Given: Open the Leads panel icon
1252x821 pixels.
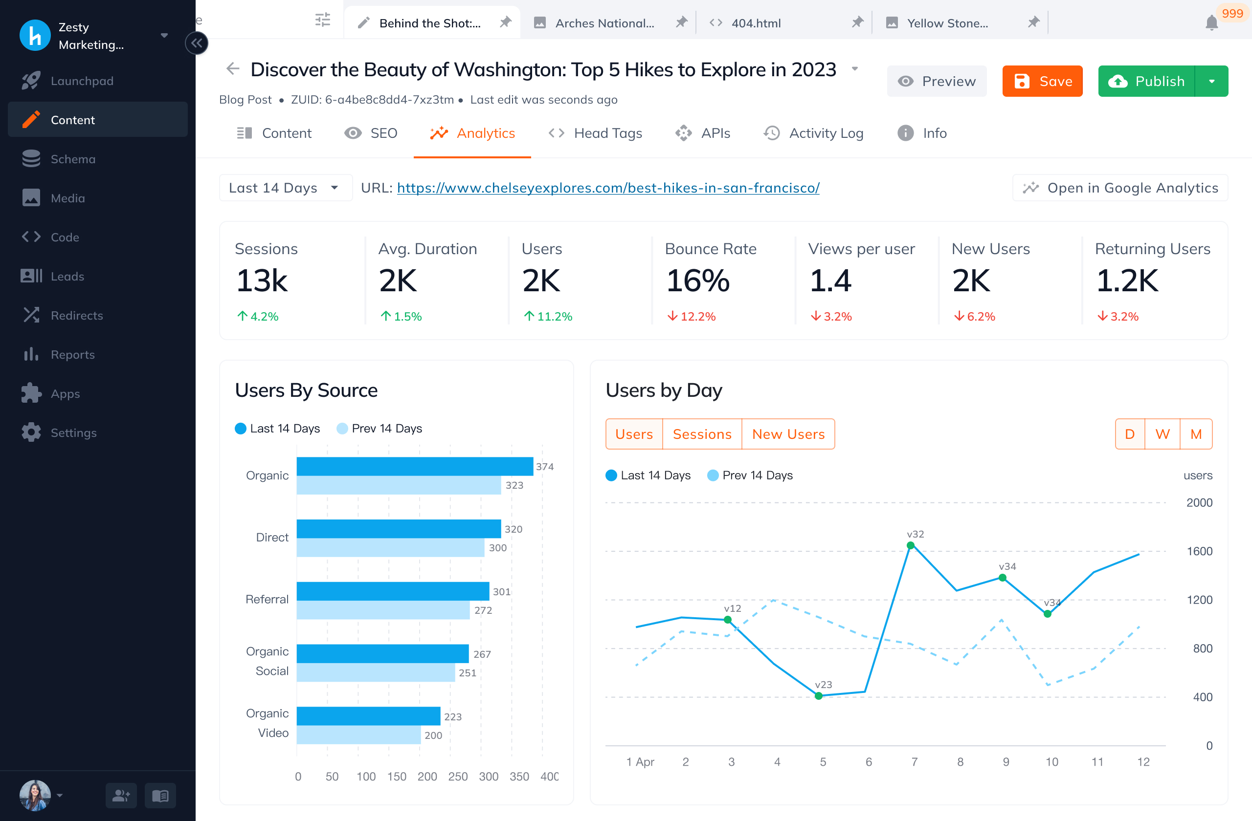Looking at the screenshot, I should point(32,276).
